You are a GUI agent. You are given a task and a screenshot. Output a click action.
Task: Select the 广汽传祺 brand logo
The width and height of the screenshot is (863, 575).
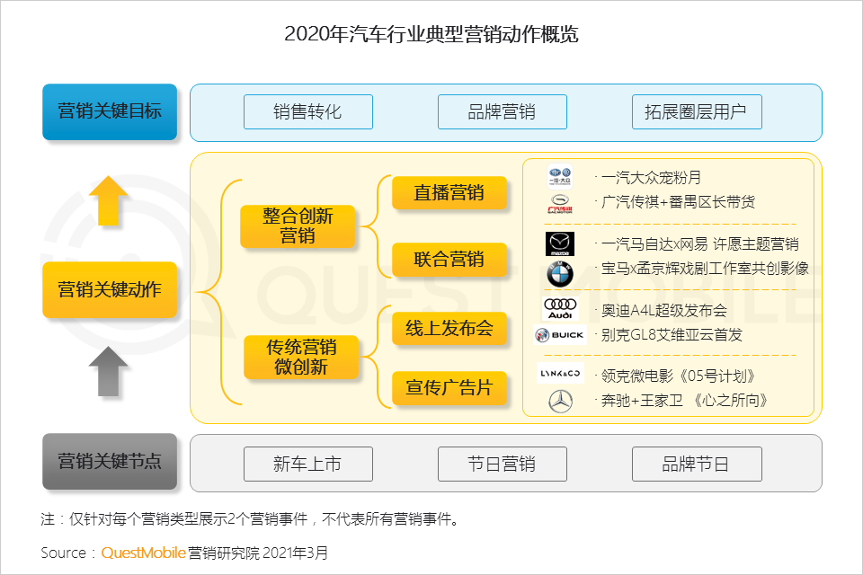point(559,202)
